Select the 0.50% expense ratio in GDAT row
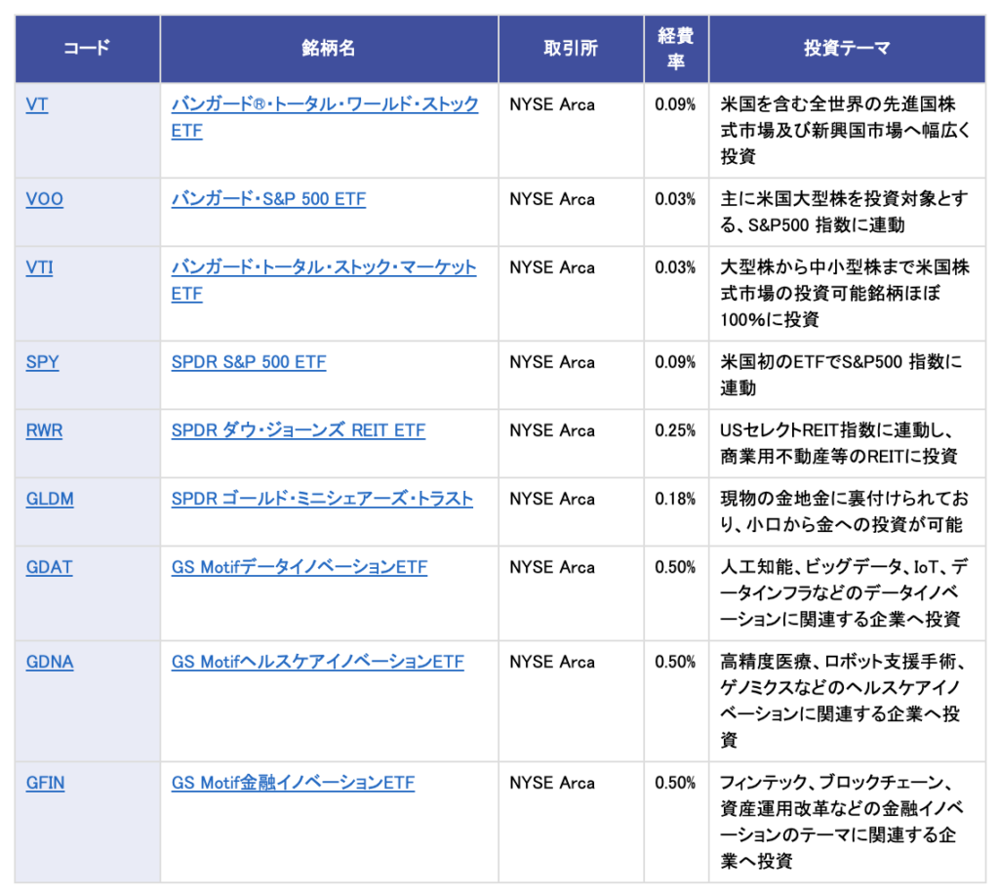999x894 pixels. (x=675, y=567)
